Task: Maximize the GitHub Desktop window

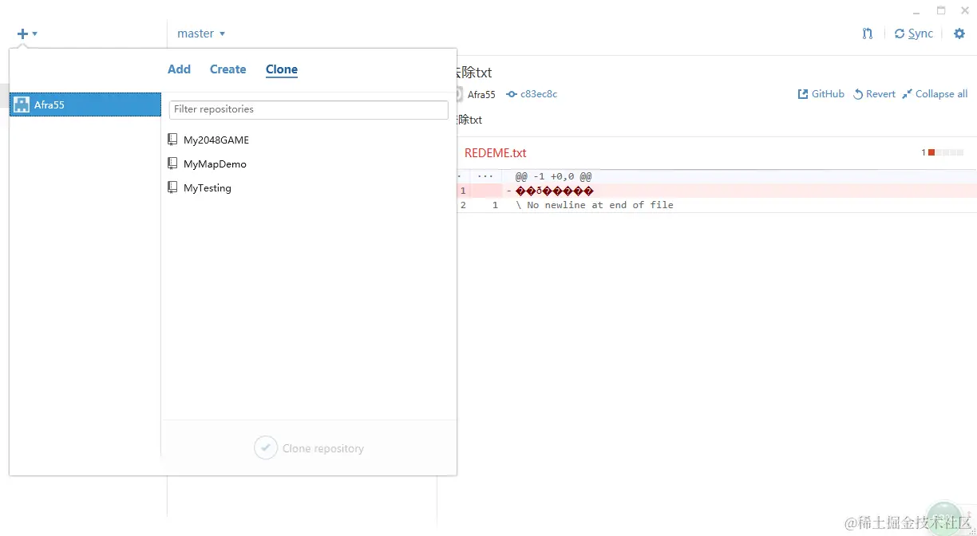Action: 940,10
